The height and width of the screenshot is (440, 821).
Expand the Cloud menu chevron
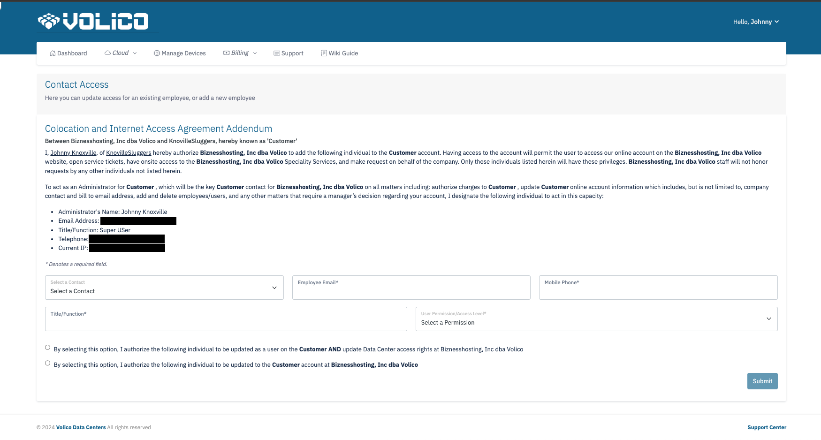click(135, 53)
